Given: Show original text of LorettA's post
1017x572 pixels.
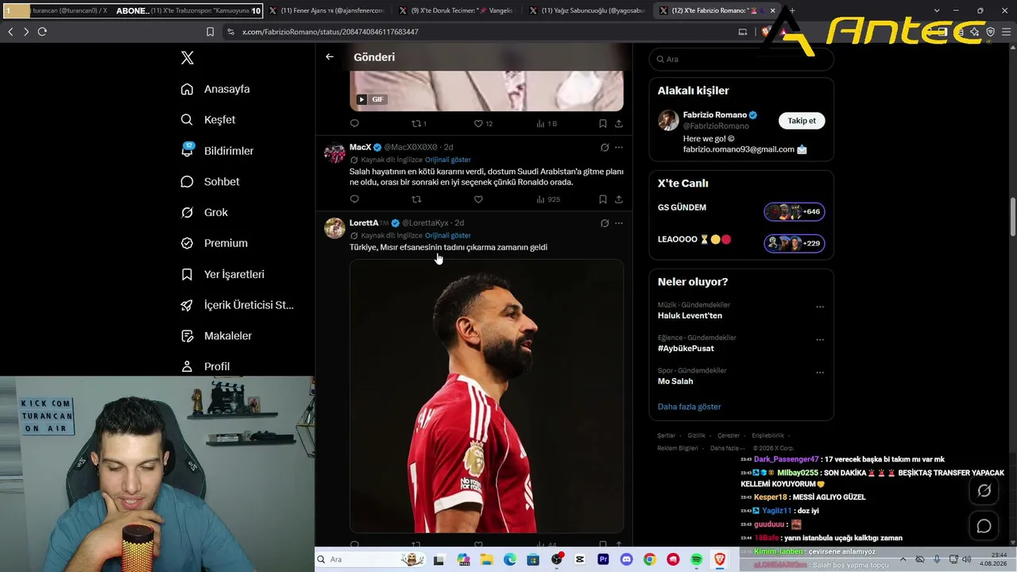Looking at the screenshot, I should tap(447, 236).
